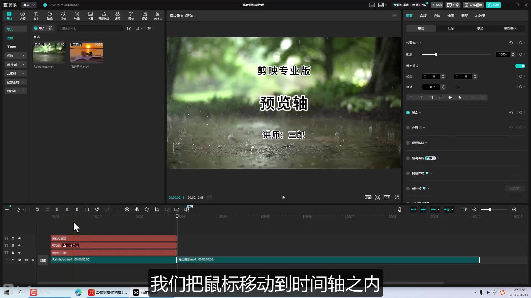The width and height of the screenshot is (531, 298).
Task: Click the delete clip trash icon
Action: tap(87, 209)
